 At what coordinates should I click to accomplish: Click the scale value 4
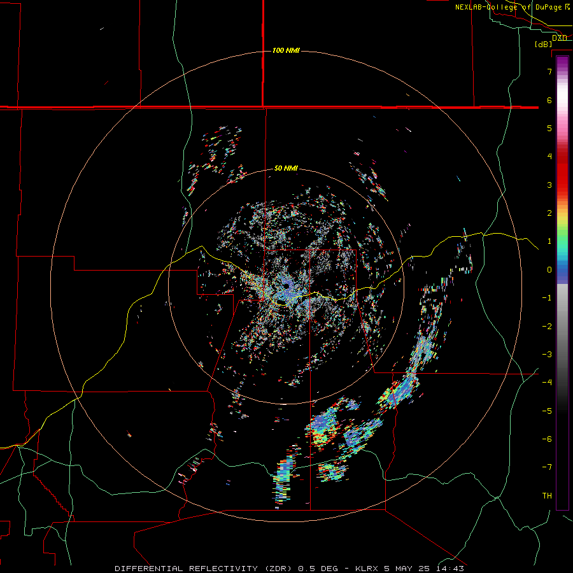point(549,156)
